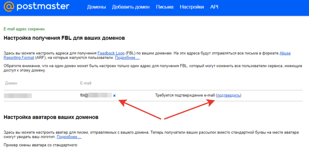Click the Домен column header

pos(11,83)
